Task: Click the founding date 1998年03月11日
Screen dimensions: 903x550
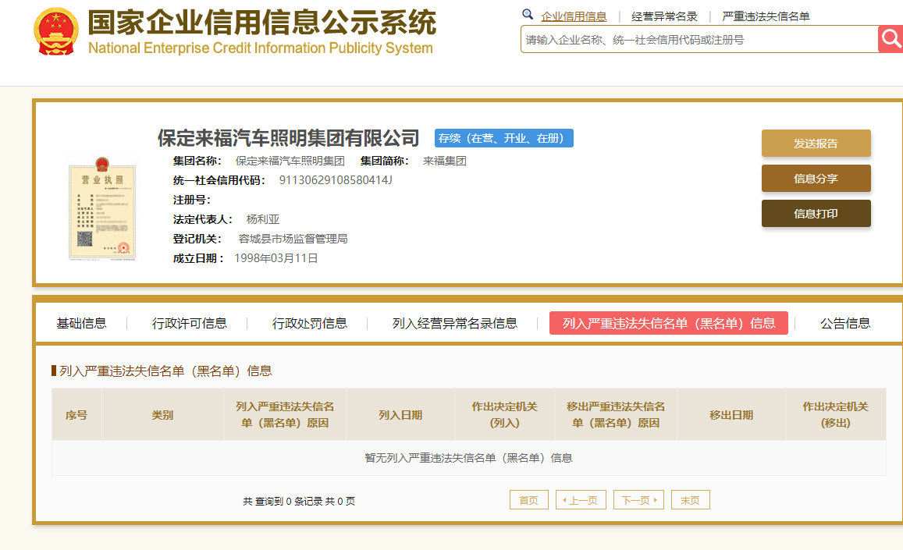Action: (276, 258)
